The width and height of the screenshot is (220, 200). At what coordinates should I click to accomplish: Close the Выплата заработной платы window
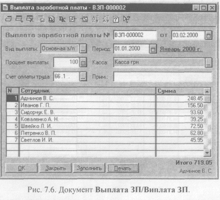(x=212, y=8)
